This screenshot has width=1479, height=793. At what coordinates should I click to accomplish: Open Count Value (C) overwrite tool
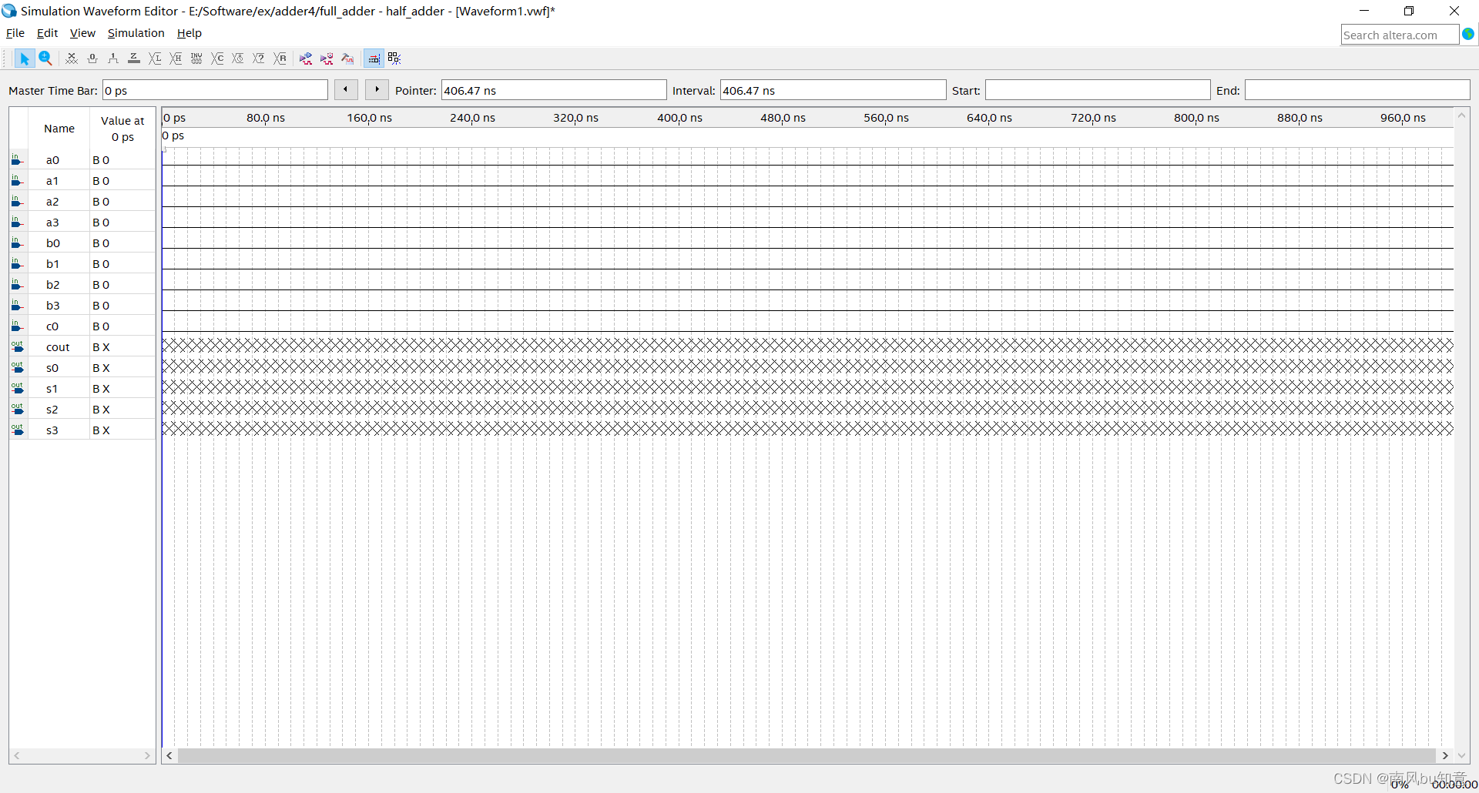[x=218, y=59]
